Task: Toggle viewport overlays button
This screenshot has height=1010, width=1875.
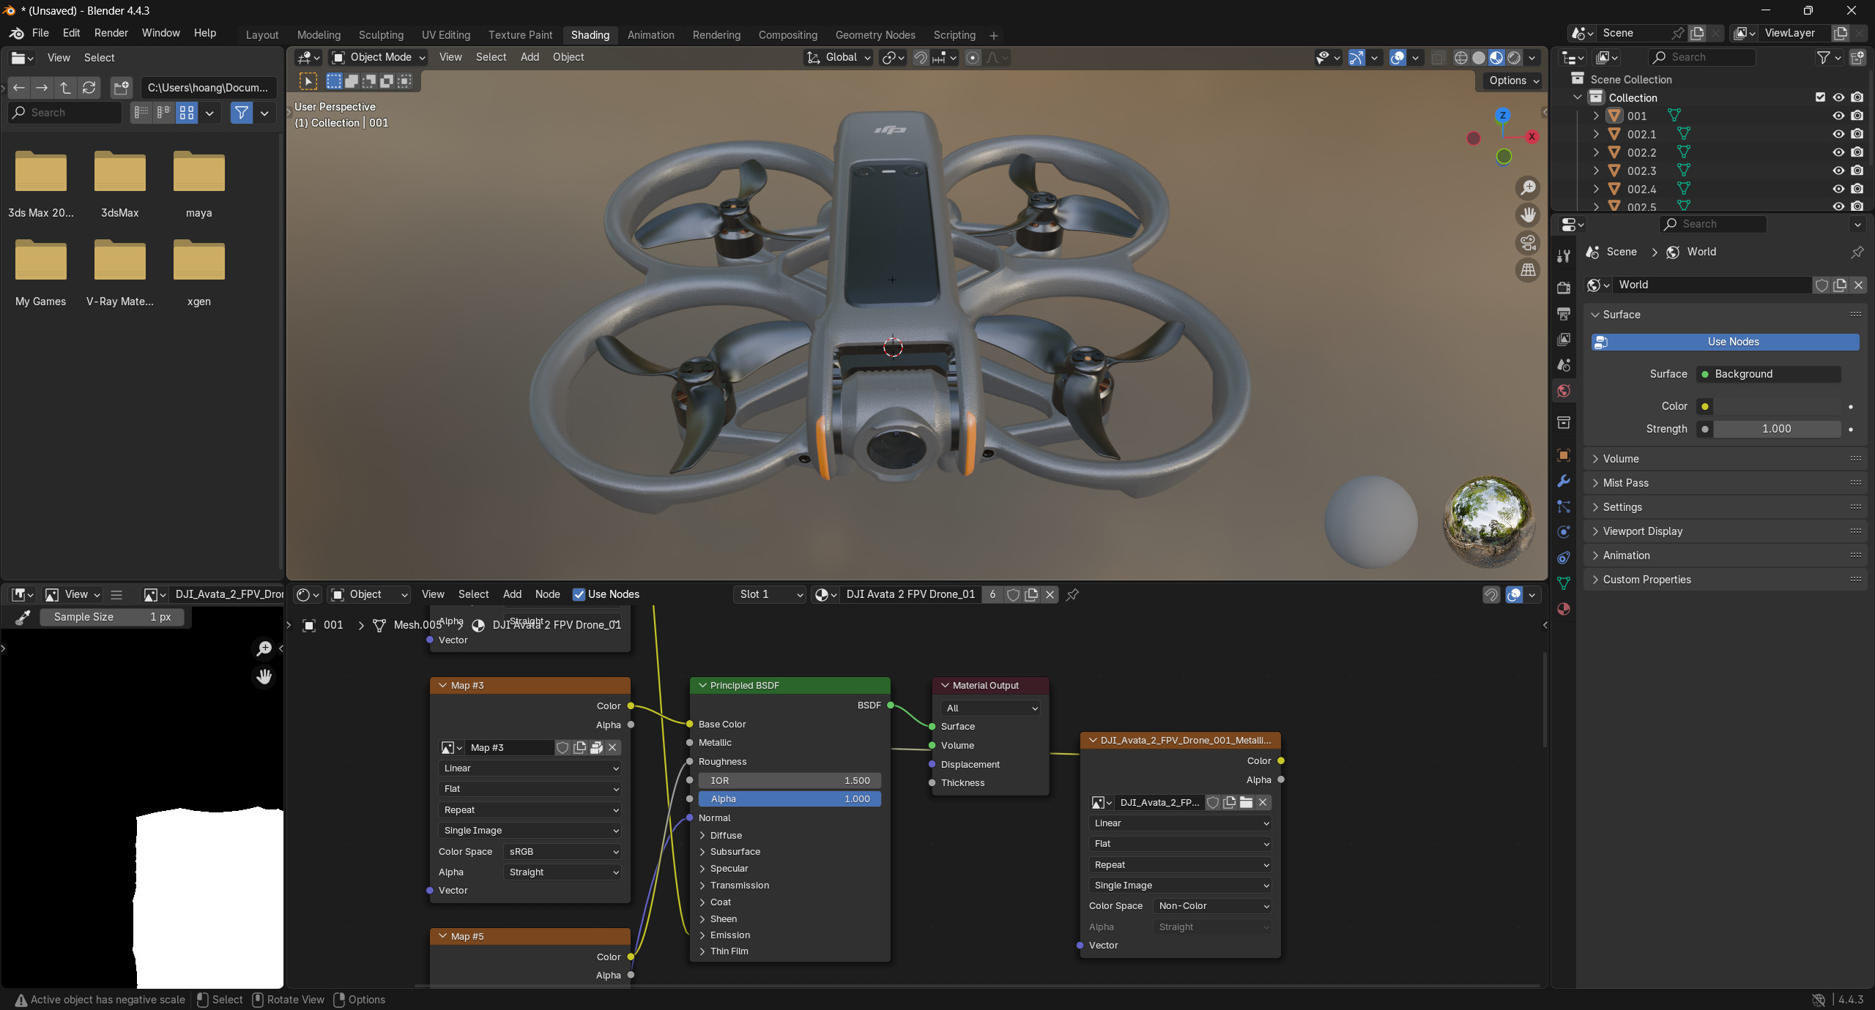Action: tap(1397, 58)
